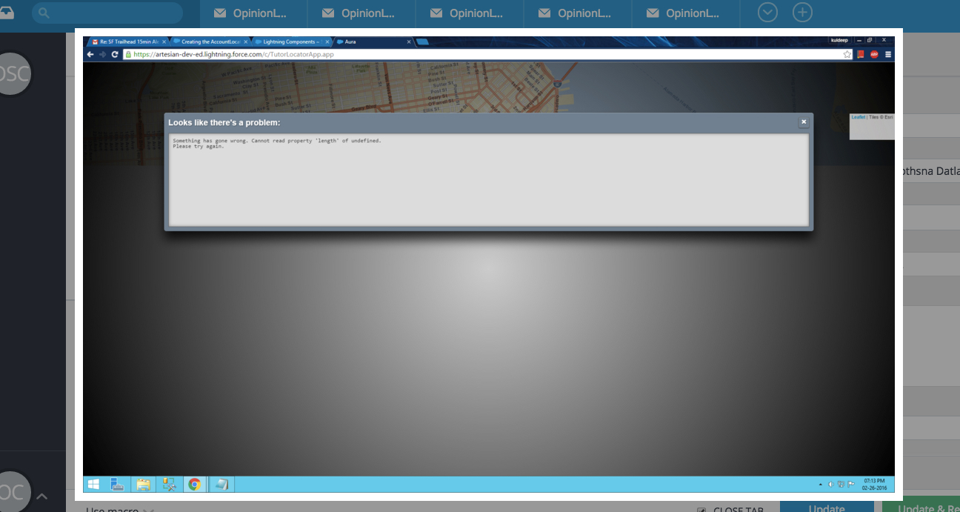Click the 'Looks like there's a problem:' heading
Image resolution: width=960 pixels, height=512 pixels.
224,122
